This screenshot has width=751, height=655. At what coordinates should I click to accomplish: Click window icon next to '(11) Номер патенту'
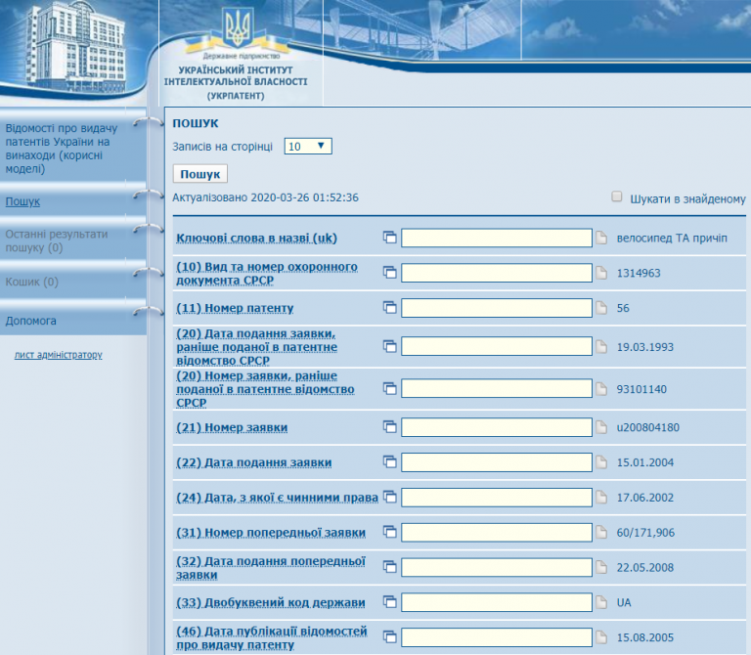pos(389,308)
